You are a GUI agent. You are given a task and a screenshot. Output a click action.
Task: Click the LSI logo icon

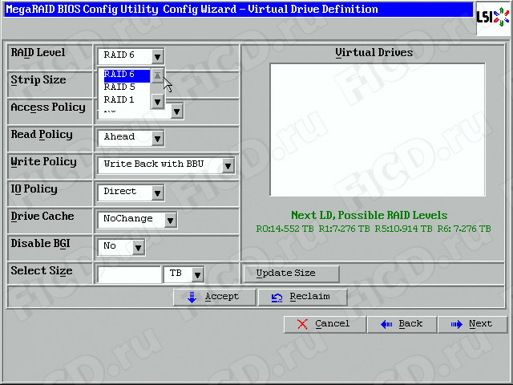[493, 18]
